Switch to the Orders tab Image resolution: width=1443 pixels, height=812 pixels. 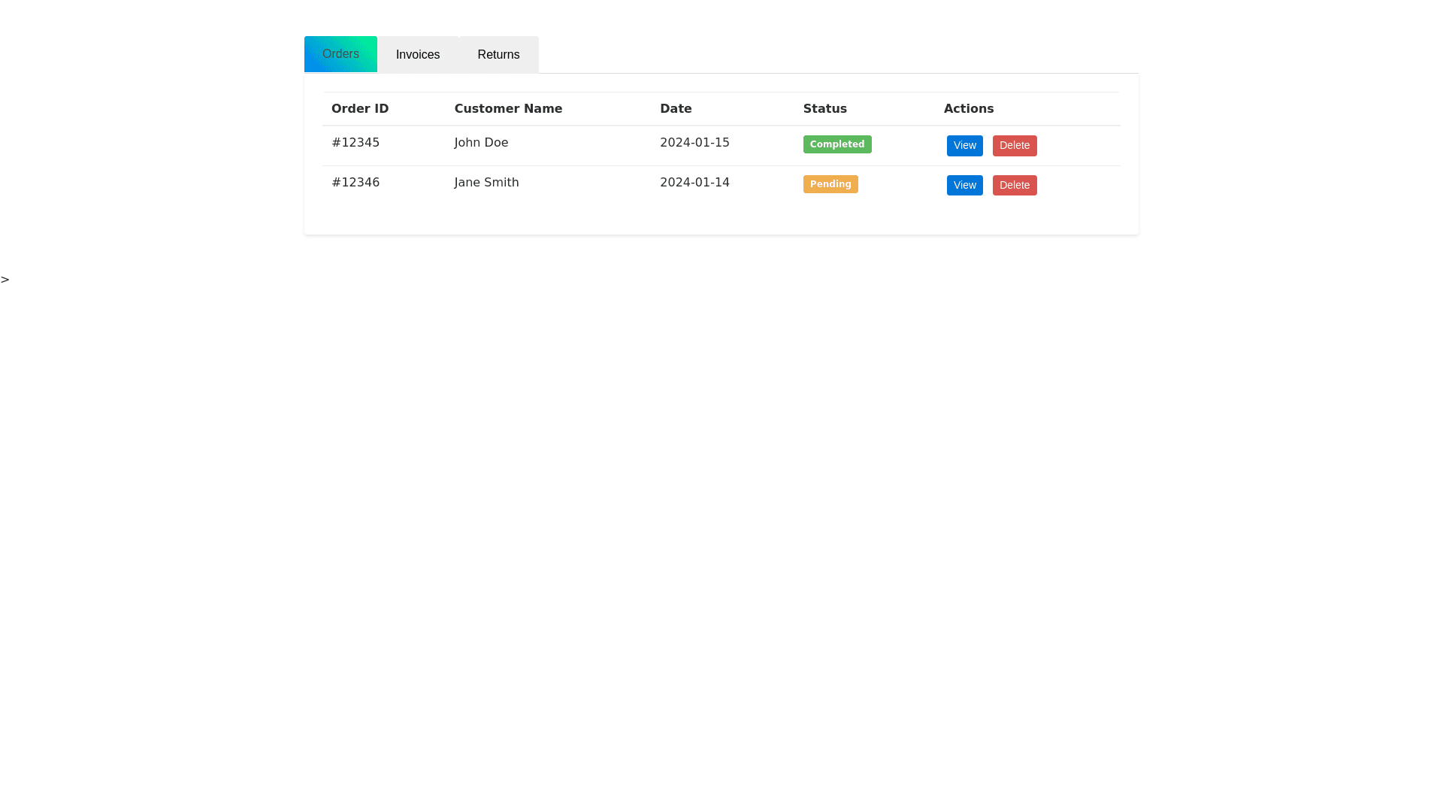click(340, 54)
